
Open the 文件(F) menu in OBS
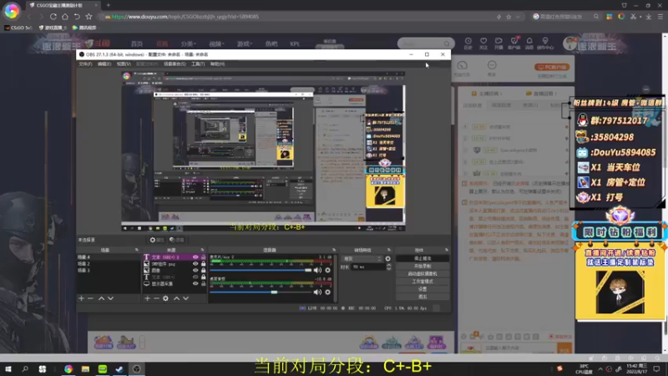coord(85,64)
